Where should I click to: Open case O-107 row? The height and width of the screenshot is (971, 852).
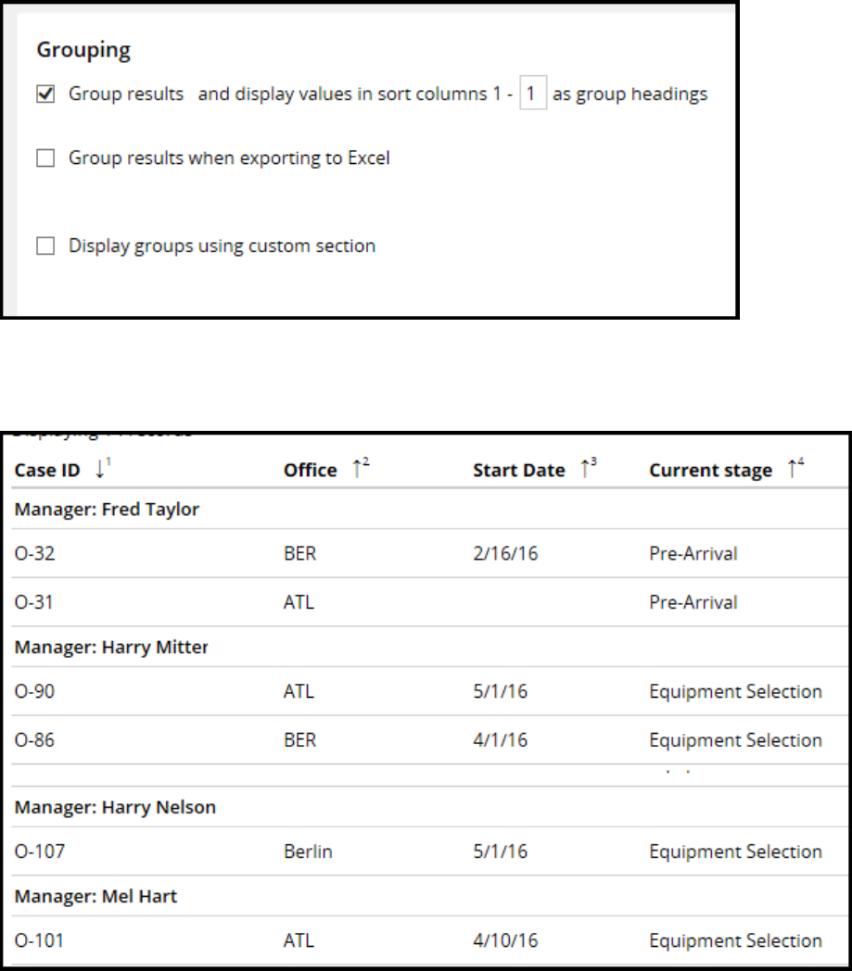pyautogui.click(x=39, y=851)
